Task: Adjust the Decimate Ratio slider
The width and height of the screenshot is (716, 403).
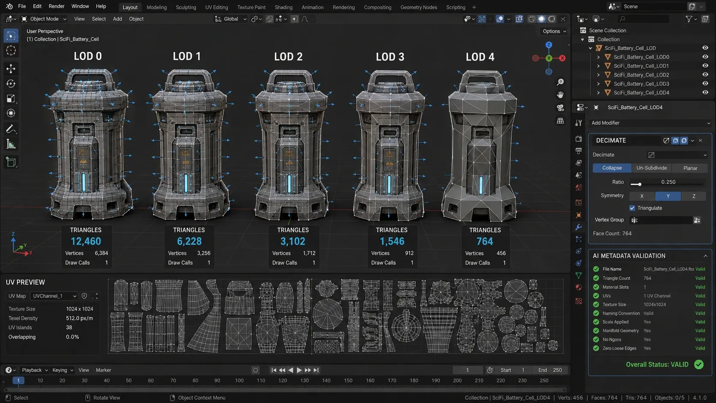Action: click(668, 182)
